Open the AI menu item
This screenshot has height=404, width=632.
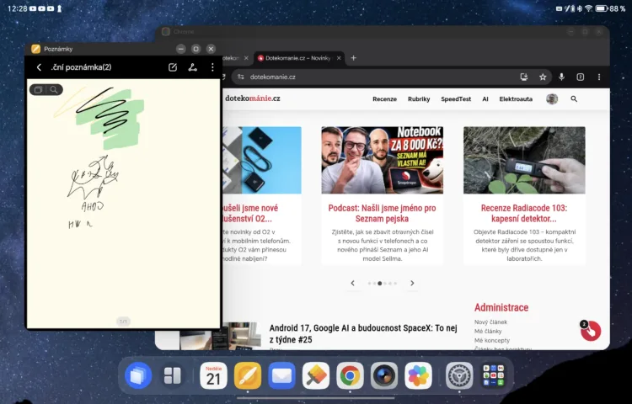(x=485, y=99)
